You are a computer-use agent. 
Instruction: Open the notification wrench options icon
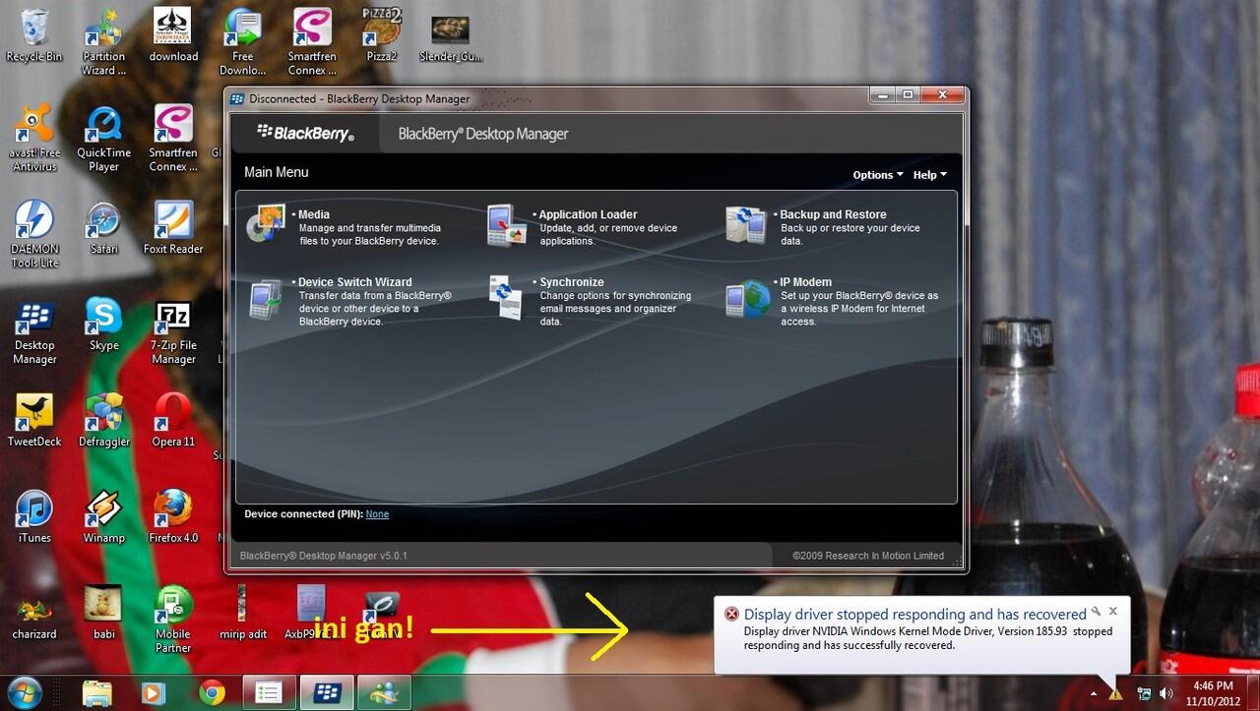[x=1096, y=612]
